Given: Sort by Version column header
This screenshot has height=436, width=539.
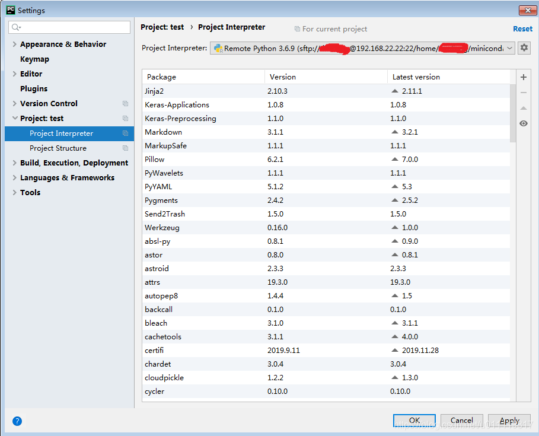Looking at the screenshot, I should (326, 77).
